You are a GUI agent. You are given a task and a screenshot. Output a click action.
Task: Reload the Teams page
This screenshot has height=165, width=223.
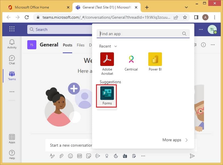coord(27,17)
